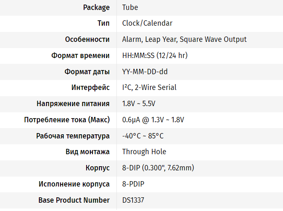Click the YY-MM-DD-dd date format value
283x211 pixels.
pos(145,72)
